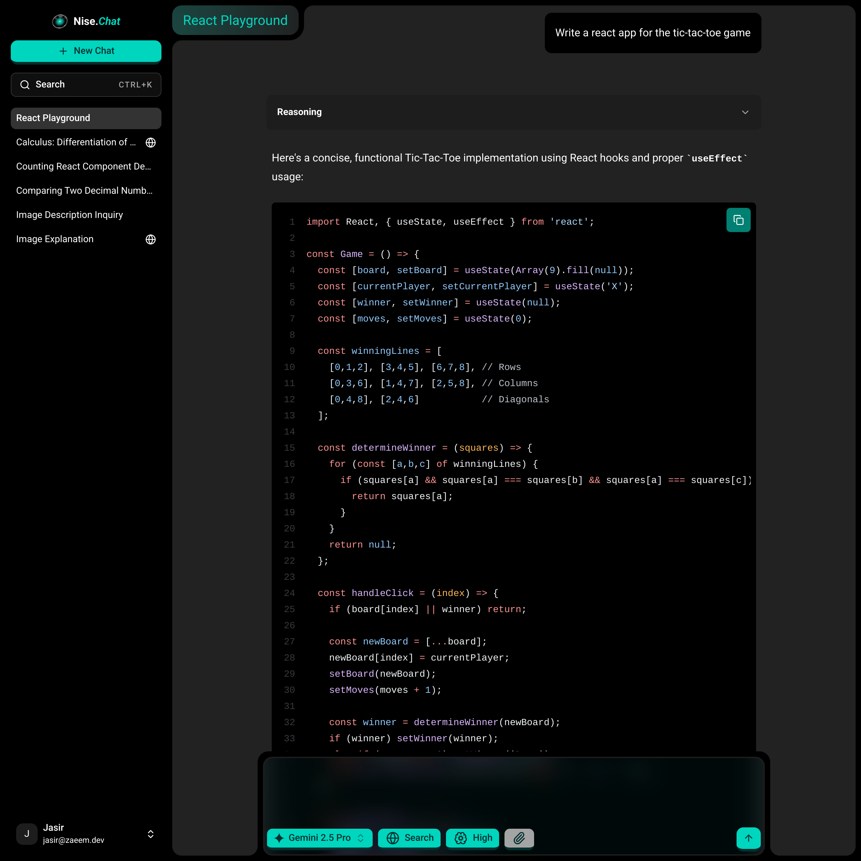Expand the Reasoning section chevron
This screenshot has width=861, height=861.
pyautogui.click(x=745, y=112)
